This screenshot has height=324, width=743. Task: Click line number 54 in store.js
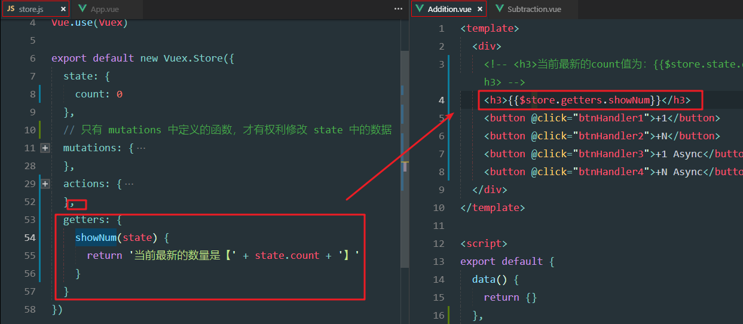click(30, 237)
